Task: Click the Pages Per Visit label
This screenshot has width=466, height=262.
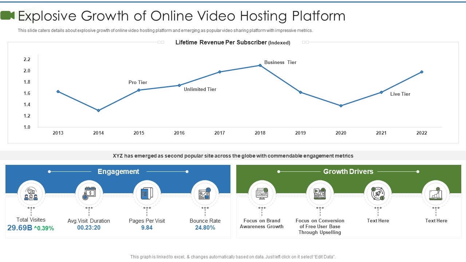Action: point(147,221)
